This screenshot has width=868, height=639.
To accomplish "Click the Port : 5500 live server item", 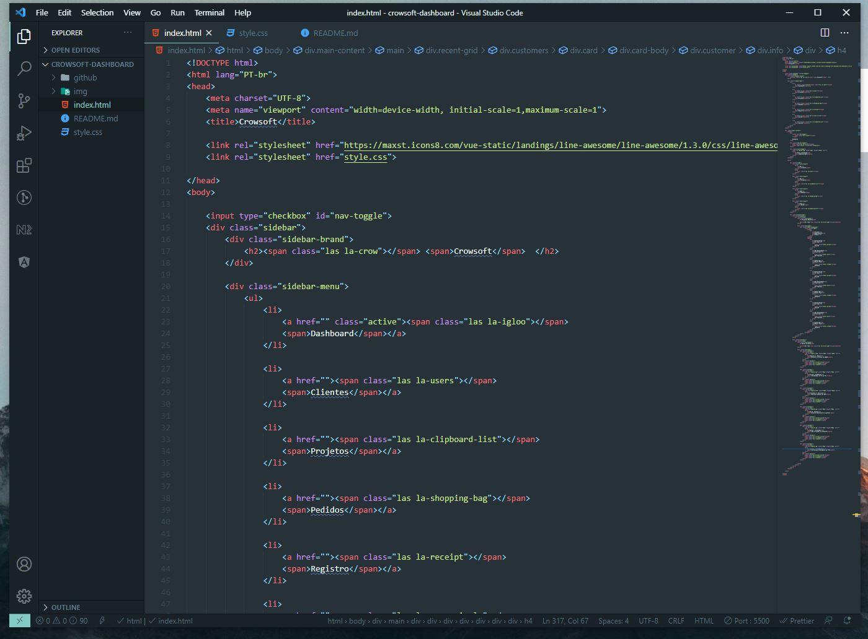I will click(x=746, y=620).
